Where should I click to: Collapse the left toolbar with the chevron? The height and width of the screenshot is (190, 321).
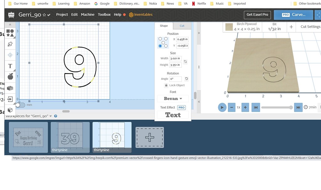click(x=10, y=24)
